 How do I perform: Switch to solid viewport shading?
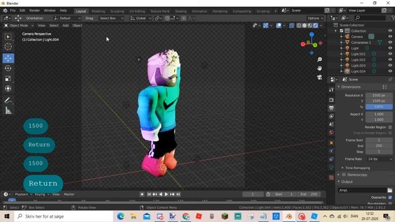point(304,25)
